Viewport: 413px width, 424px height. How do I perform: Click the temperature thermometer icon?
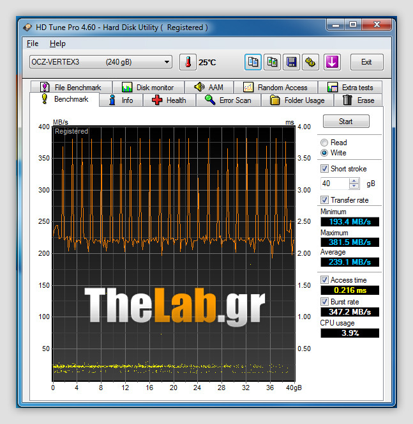[x=188, y=62]
